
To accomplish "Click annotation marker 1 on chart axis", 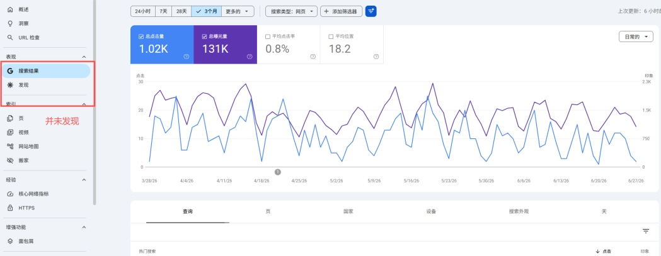I will tap(278, 172).
